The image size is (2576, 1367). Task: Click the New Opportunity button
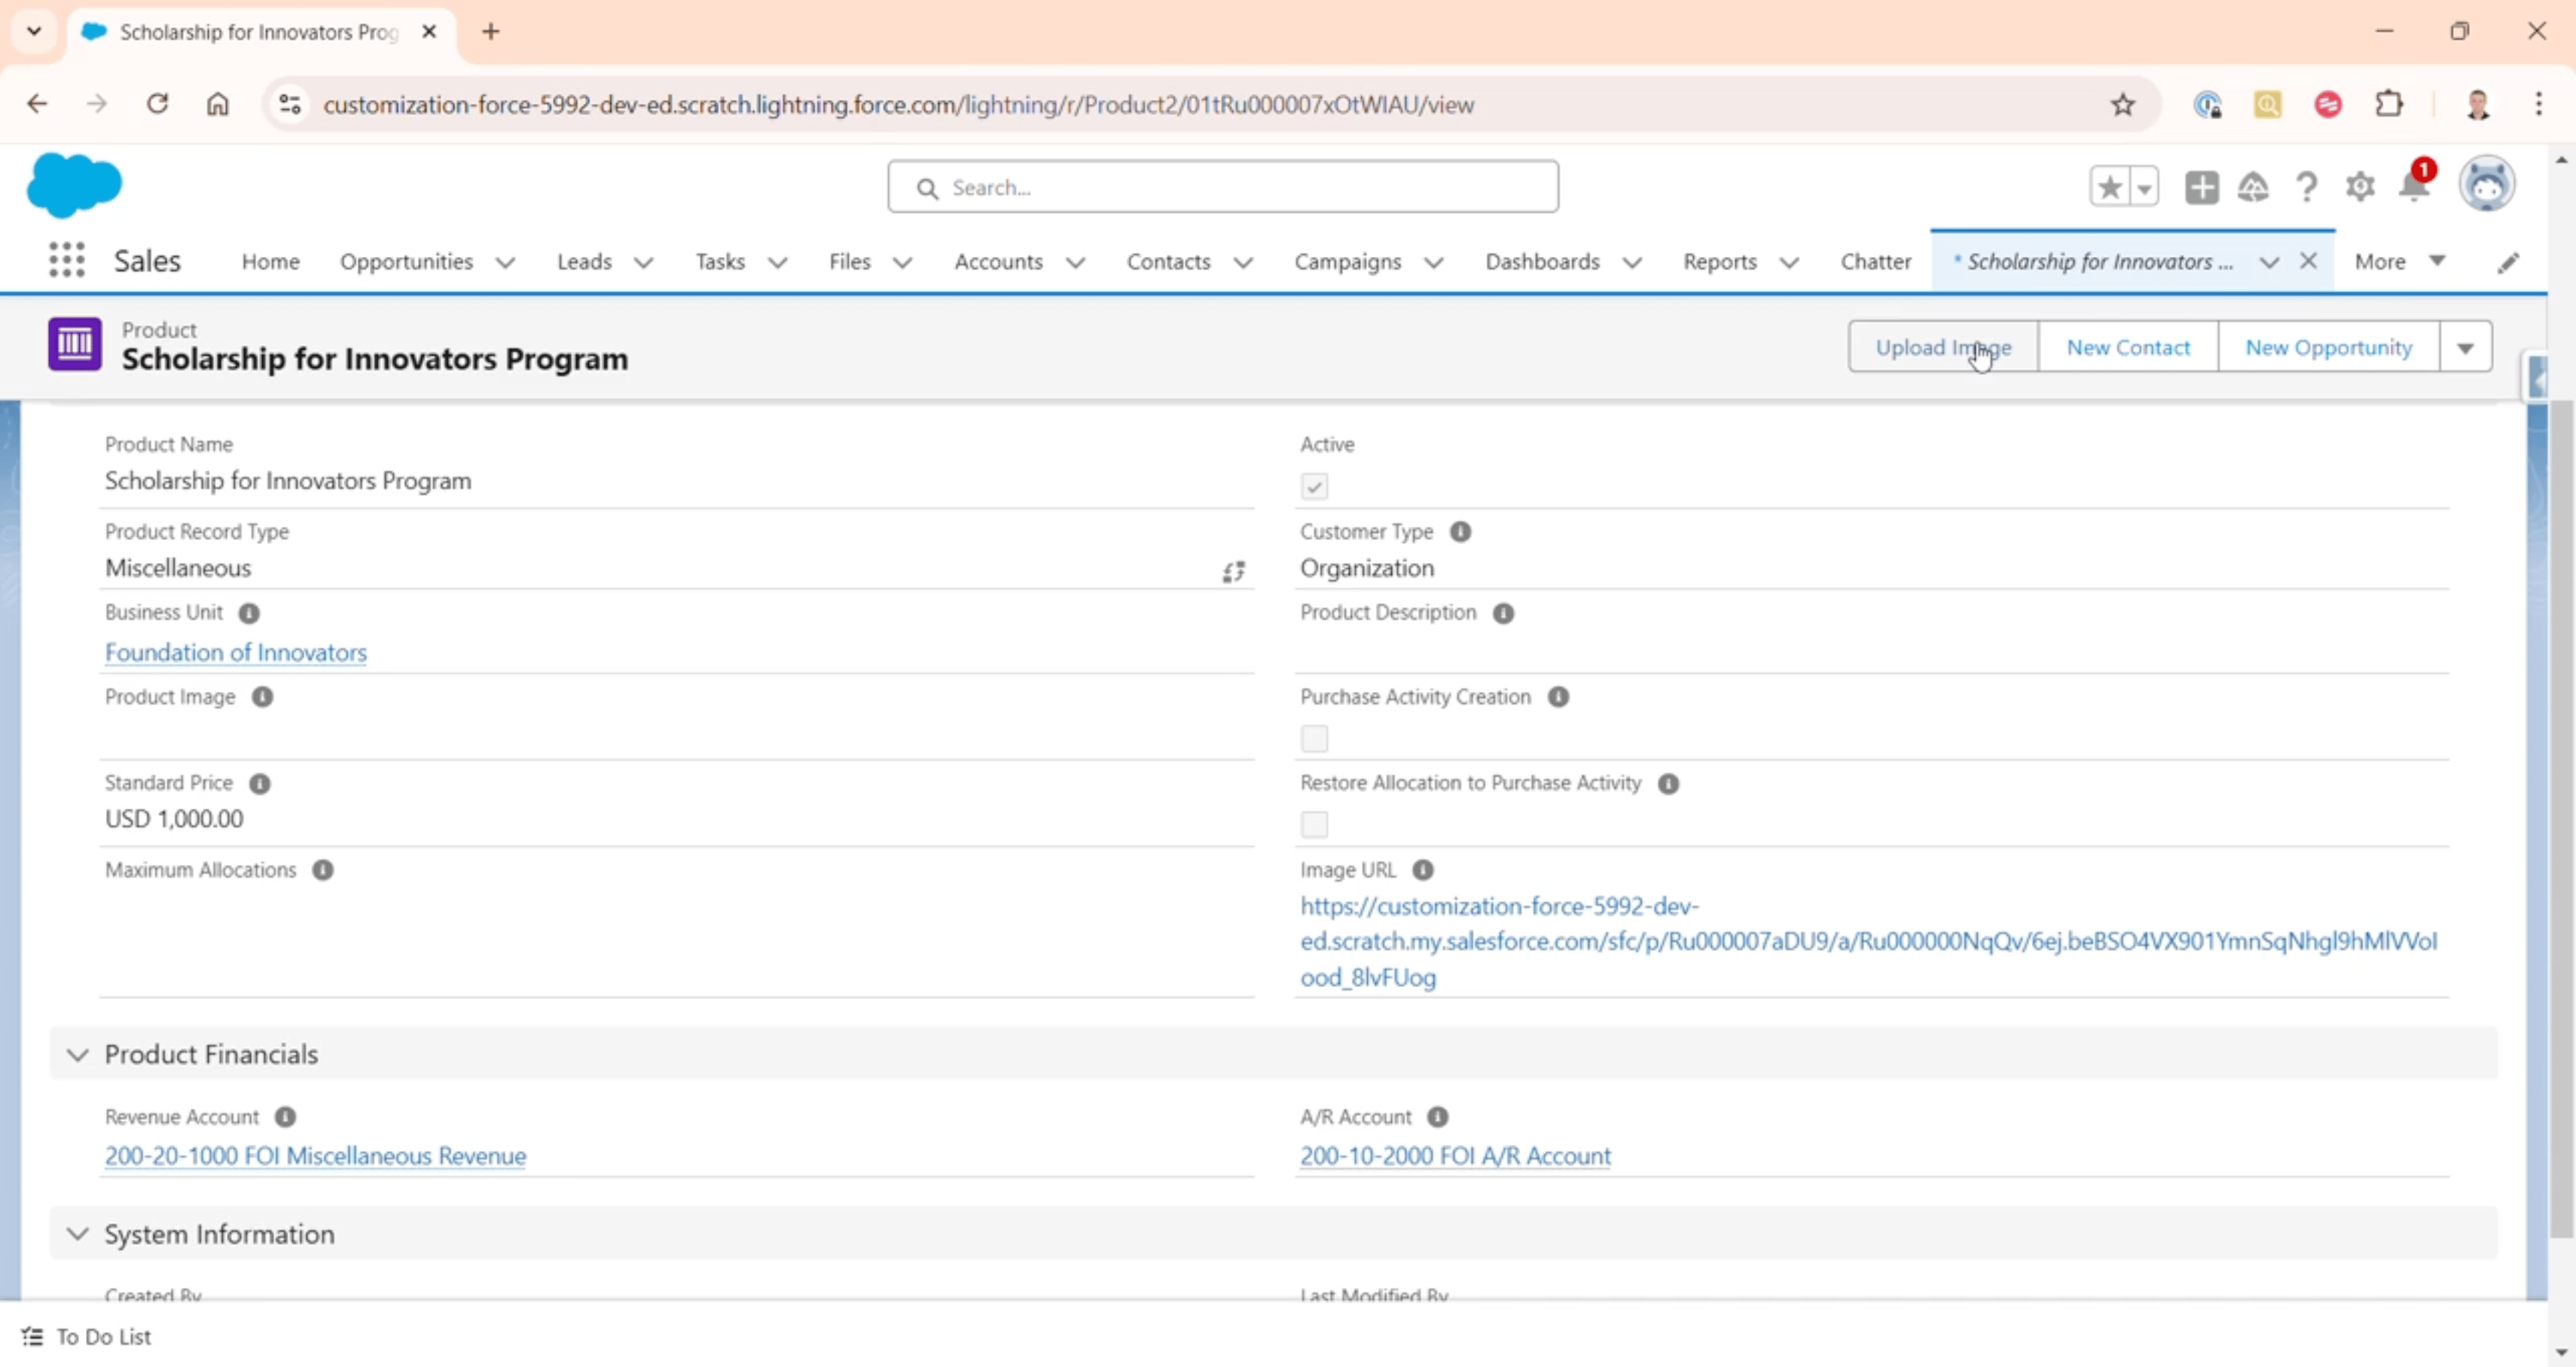2328,347
